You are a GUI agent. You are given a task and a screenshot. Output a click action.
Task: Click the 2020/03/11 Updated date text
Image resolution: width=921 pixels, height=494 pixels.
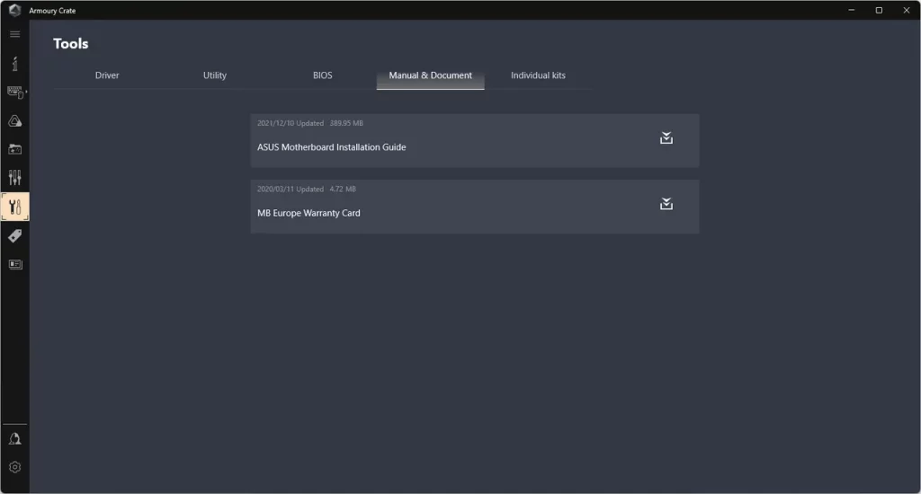coord(291,189)
